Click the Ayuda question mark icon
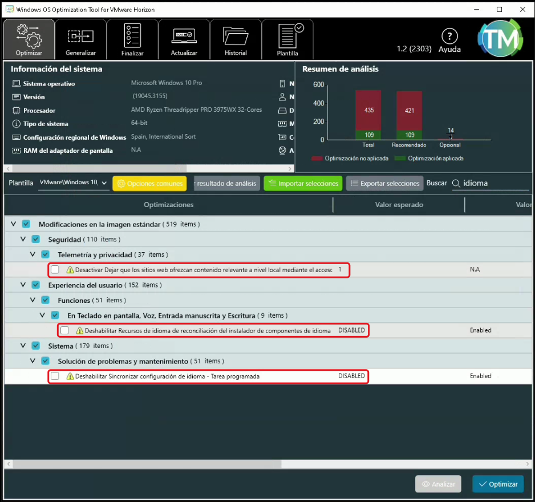 [x=449, y=37]
